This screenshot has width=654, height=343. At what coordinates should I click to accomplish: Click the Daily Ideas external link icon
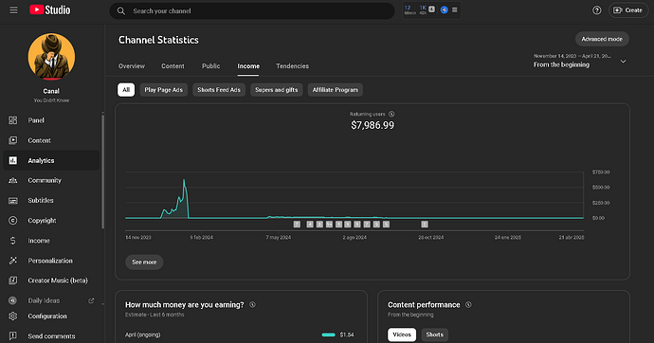[x=91, y=300]
